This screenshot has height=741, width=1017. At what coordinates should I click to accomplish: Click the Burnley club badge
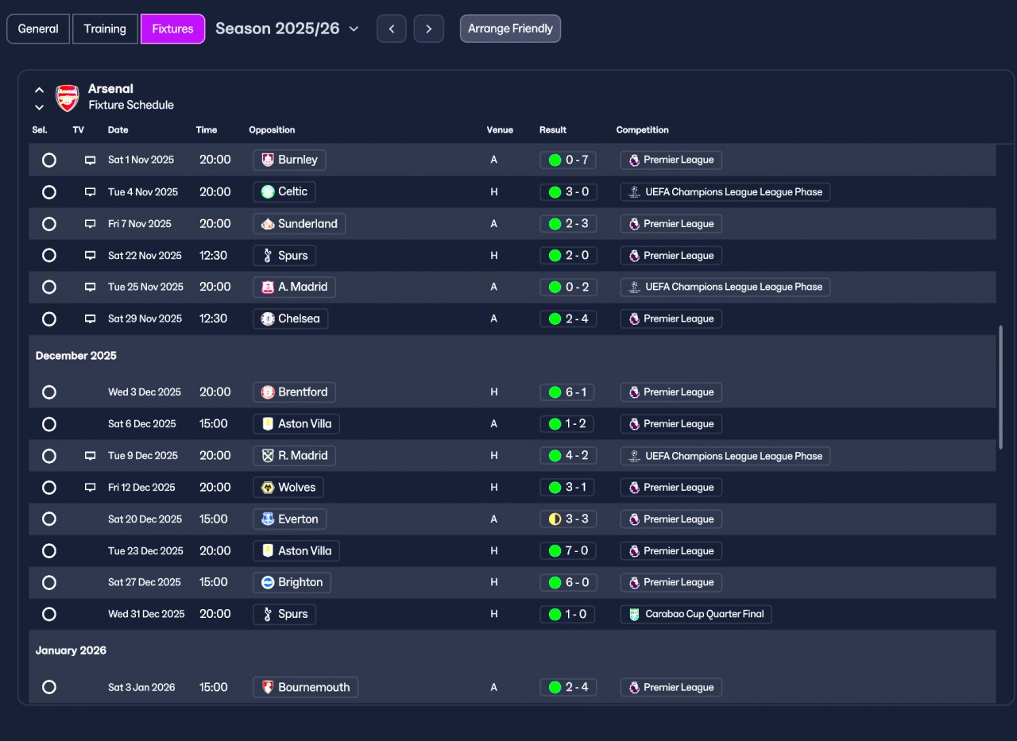tap(268, 160)
